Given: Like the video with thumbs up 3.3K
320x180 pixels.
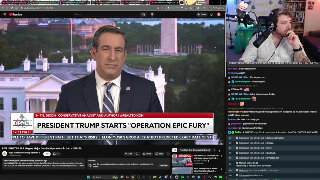Looking at the screenshot, I should click(x=128, y=154).
